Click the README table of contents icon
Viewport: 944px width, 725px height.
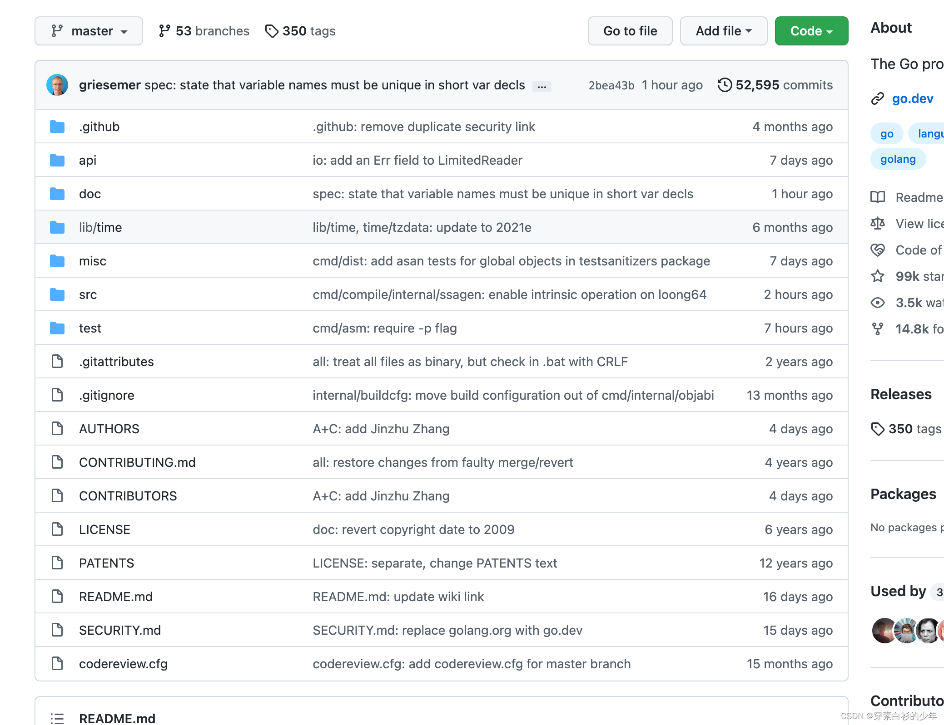pos(57,718)
